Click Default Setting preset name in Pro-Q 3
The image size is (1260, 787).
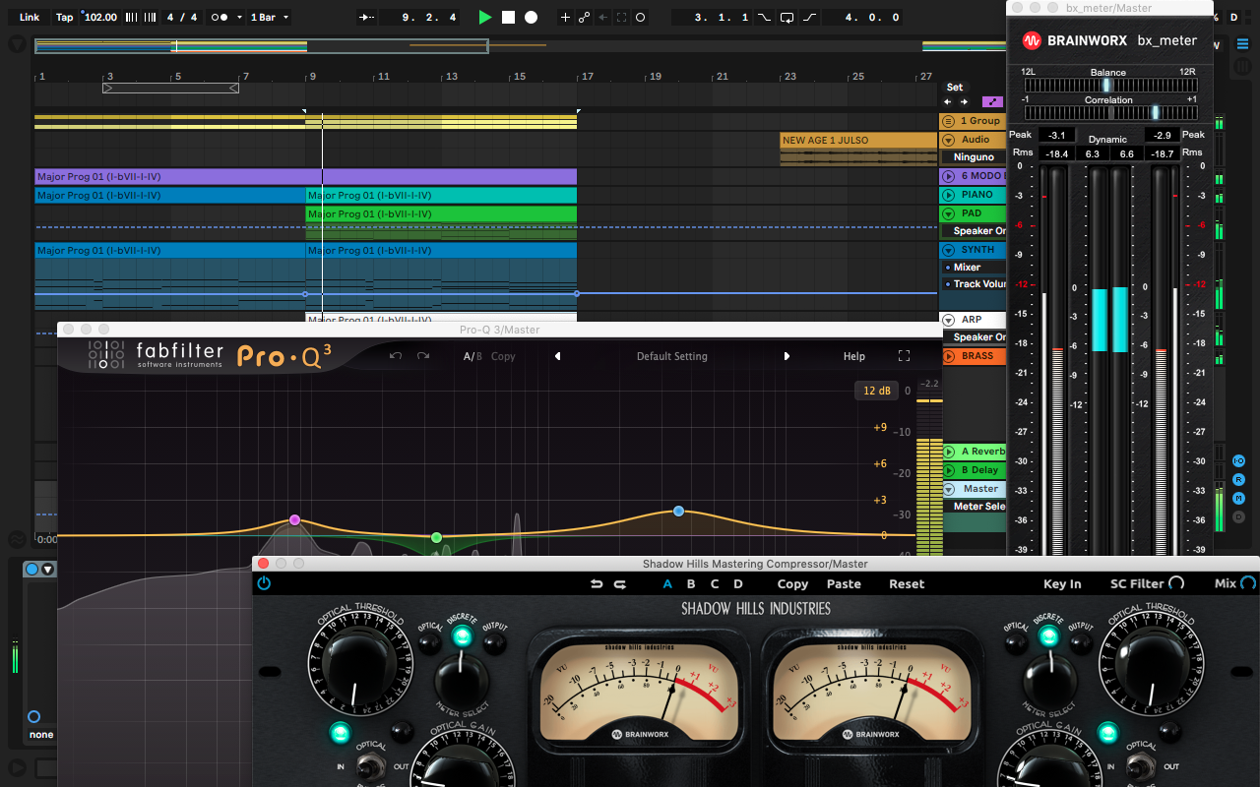[x=671, y=356]
